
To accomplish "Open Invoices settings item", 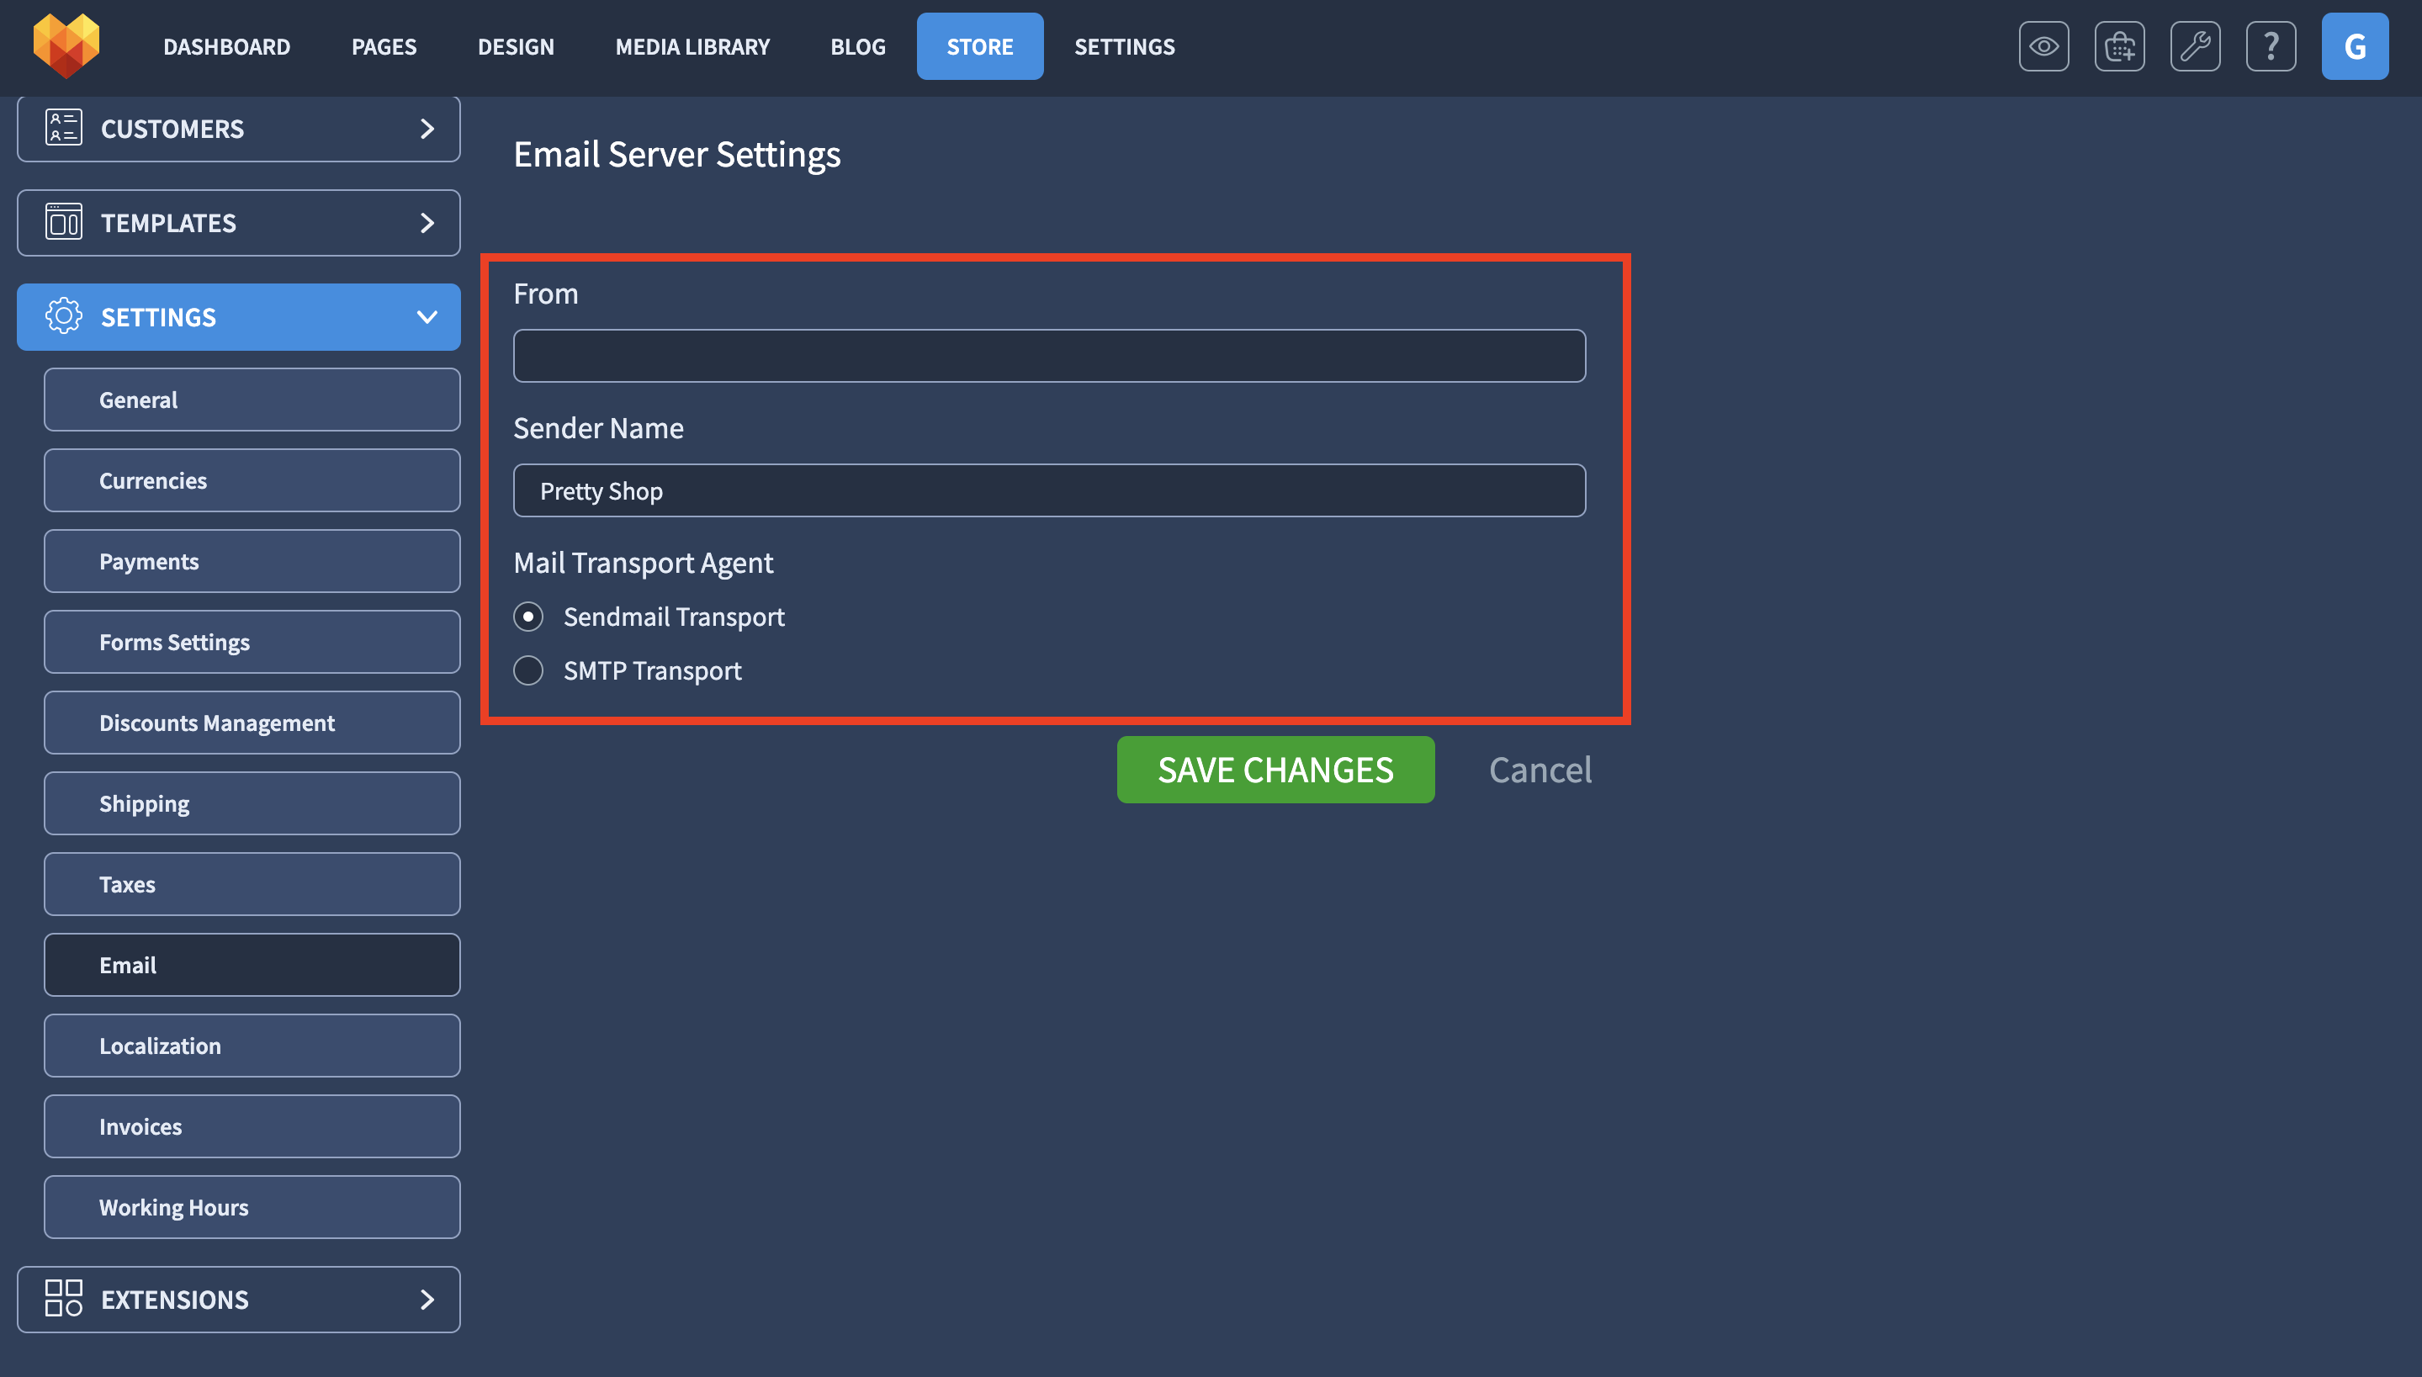I will pos(252,1126).
